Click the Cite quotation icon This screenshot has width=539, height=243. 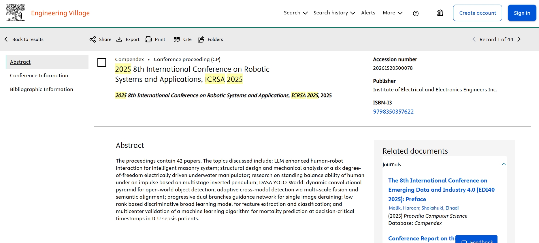(177, 39)
